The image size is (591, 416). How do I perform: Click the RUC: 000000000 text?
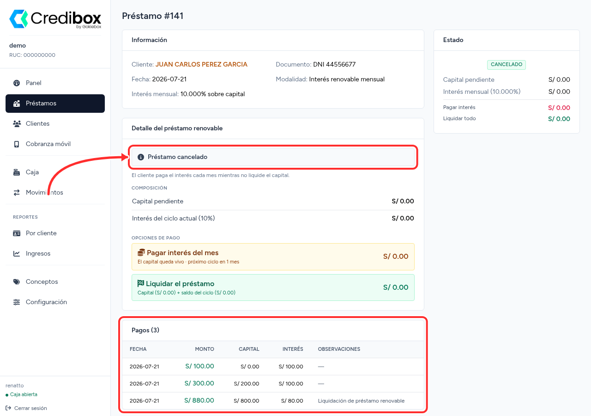pyautogui.click(x=32, y=55)
